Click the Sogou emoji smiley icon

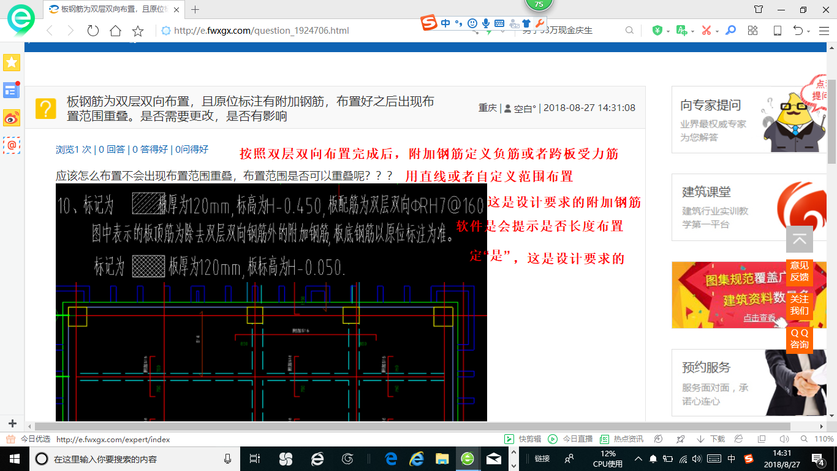pyautogui.click(x=472, y=23)
